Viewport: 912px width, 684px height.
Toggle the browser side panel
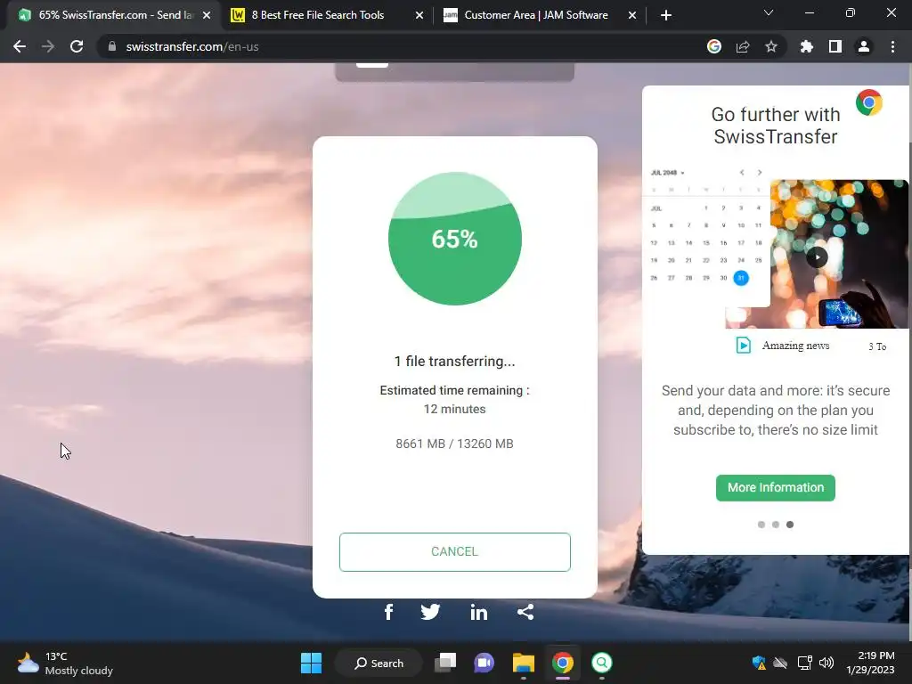pos(835,46)
